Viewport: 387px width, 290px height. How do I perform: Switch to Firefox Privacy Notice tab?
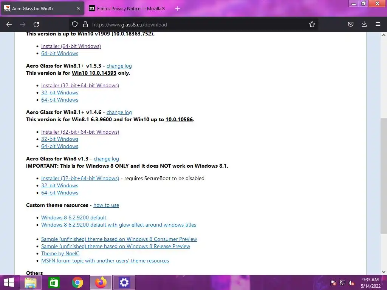click(x=127, y=8)
